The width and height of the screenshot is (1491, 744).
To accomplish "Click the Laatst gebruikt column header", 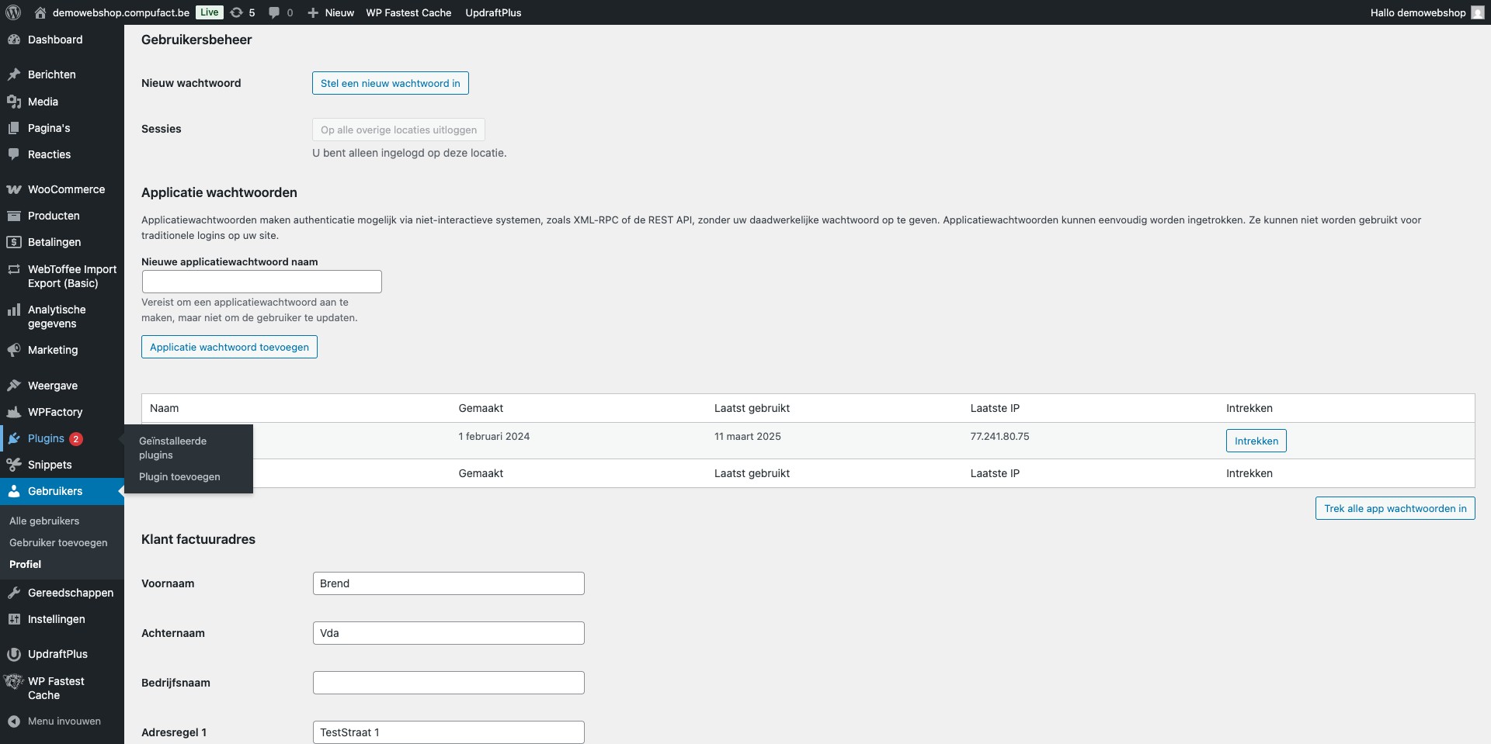I will (752, 408).
